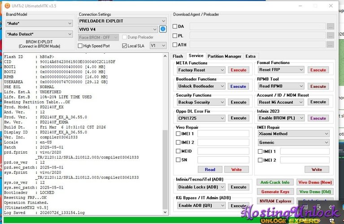Open CPH1725 Oppo DL dropdown
Screen dimensions: 344x224
click(201, 118)
